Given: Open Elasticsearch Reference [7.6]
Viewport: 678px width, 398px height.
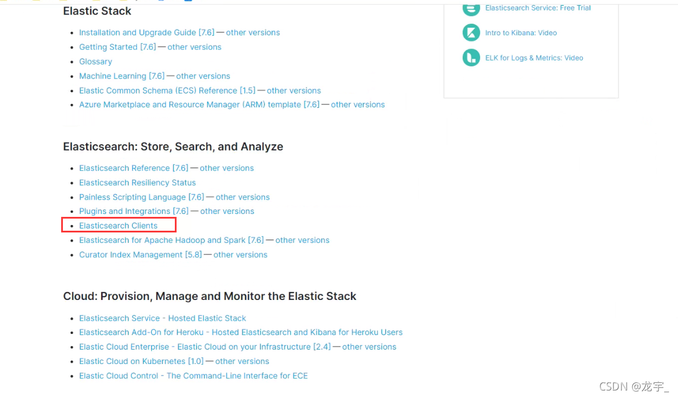Looking at the screenshot, I should click(x=134, y=168).
